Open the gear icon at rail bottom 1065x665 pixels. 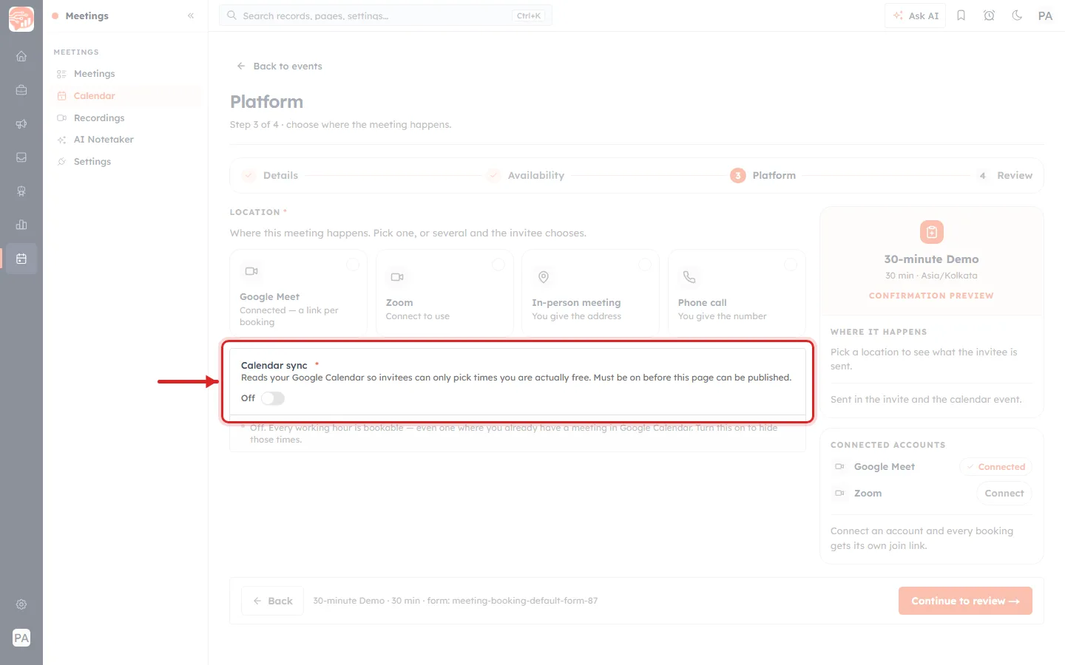(x=21, y=604)
